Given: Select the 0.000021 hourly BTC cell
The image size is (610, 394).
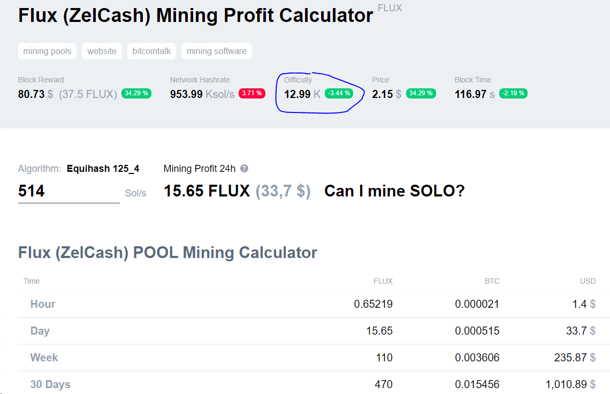Looking at the screenshot, I should tap(477, 304).
